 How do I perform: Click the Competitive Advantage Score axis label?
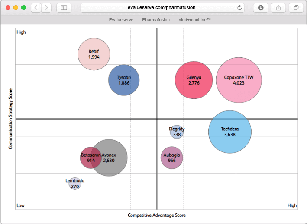[x=157, y=215]
